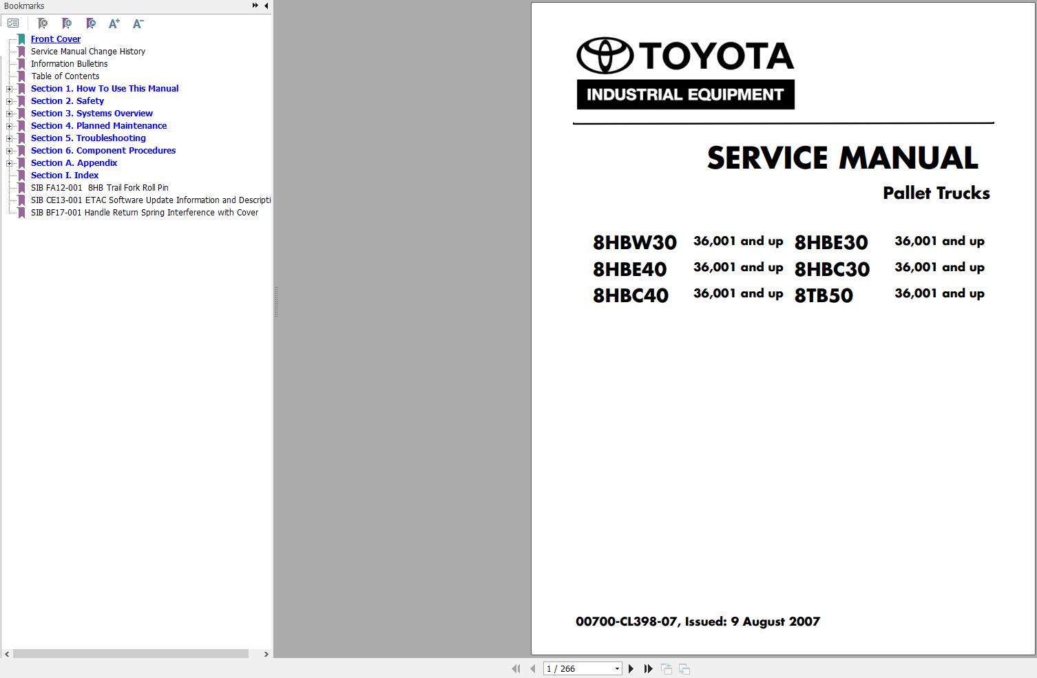Open the Front Cover bookmark
The width and height of the screenshot is (1037, 678).
click(56, 39)
